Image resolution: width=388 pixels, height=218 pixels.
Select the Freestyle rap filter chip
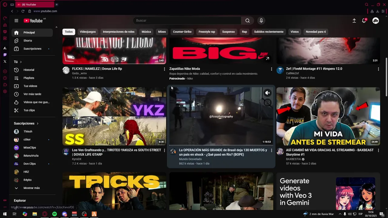click(207, 32)
